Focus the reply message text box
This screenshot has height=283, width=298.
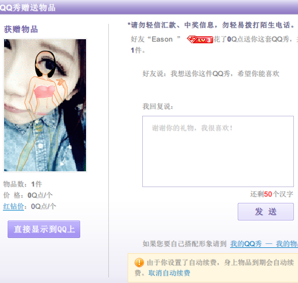point(218,151)
